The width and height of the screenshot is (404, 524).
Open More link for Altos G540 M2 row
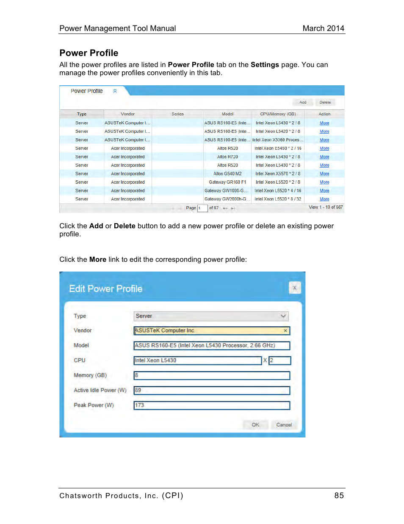coord(324,174)
